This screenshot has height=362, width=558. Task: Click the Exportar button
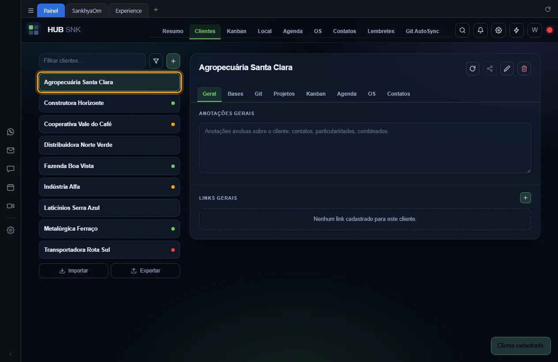(x=145, y=271)
